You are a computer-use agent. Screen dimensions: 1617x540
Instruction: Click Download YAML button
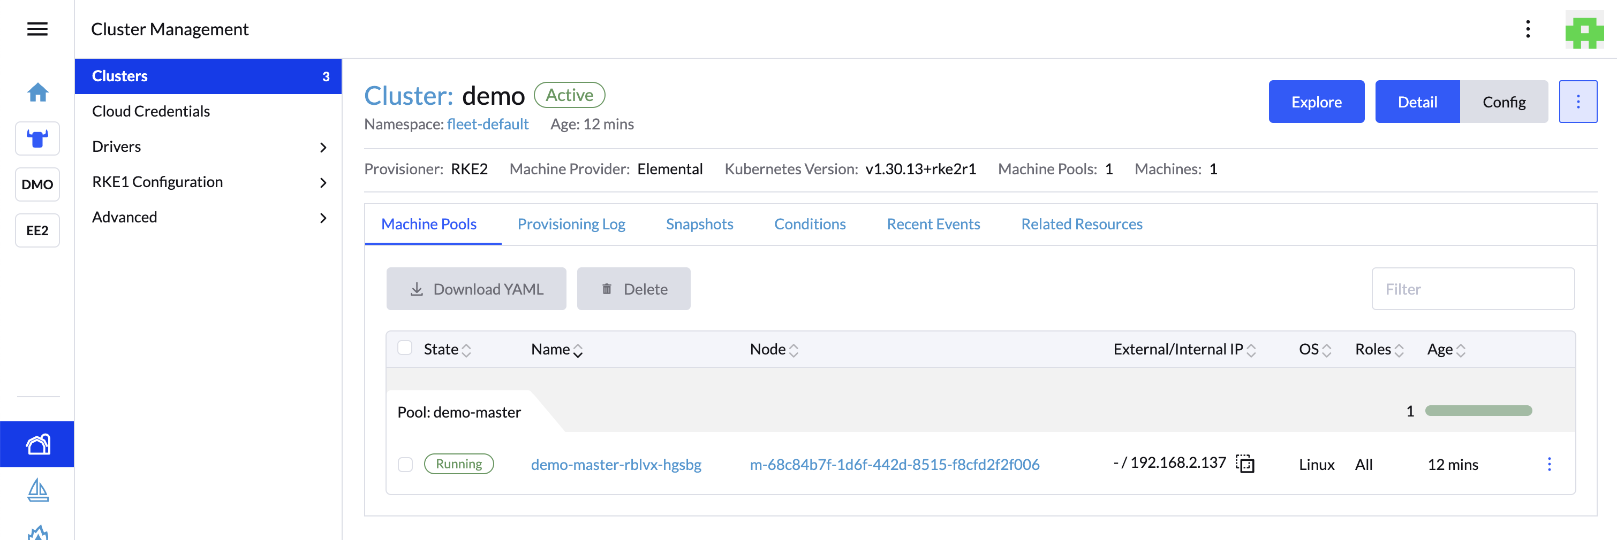pyautogui.click(x=476, y=289)
